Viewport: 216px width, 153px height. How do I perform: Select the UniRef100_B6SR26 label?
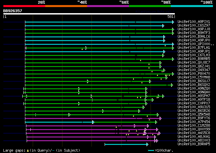click(194, 111)
